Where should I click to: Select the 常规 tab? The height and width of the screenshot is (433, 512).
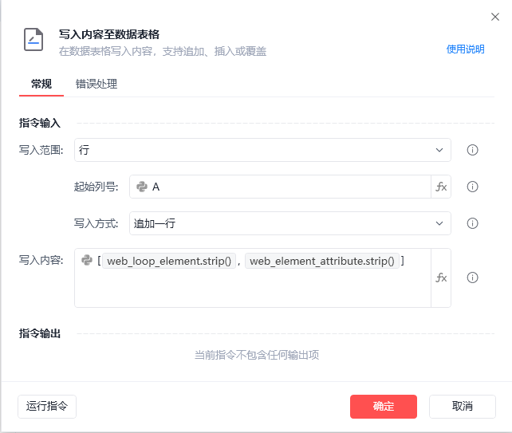[x=41, y=84]
